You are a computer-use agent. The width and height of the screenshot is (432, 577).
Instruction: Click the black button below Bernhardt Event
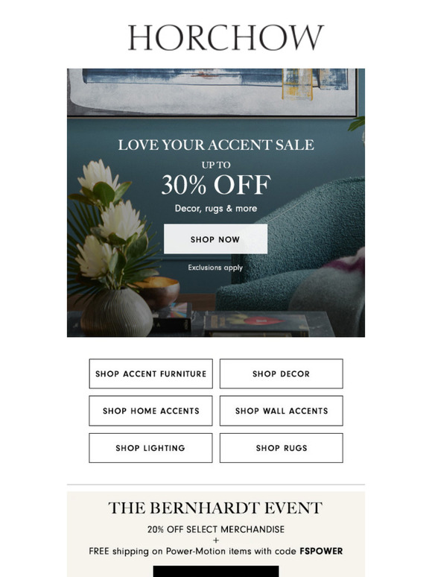216,572
